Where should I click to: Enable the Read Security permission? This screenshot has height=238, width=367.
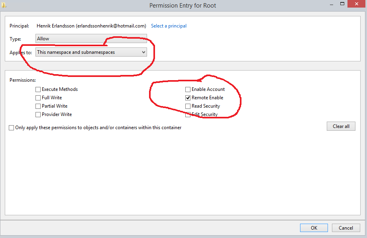pyautogui.click(x=187, y=106)
